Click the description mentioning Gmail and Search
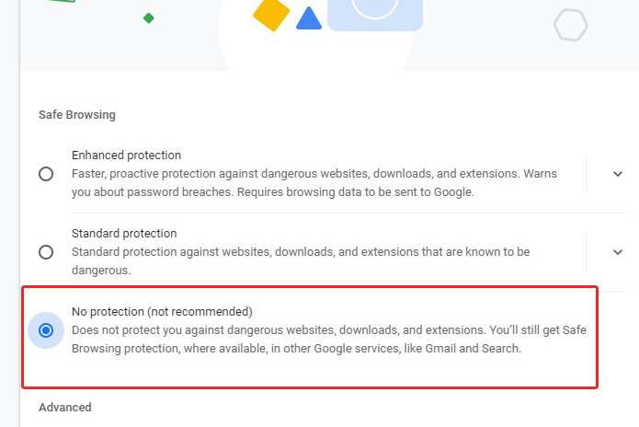The height and width of the screenshot is (427, 639). coord(329,340)
